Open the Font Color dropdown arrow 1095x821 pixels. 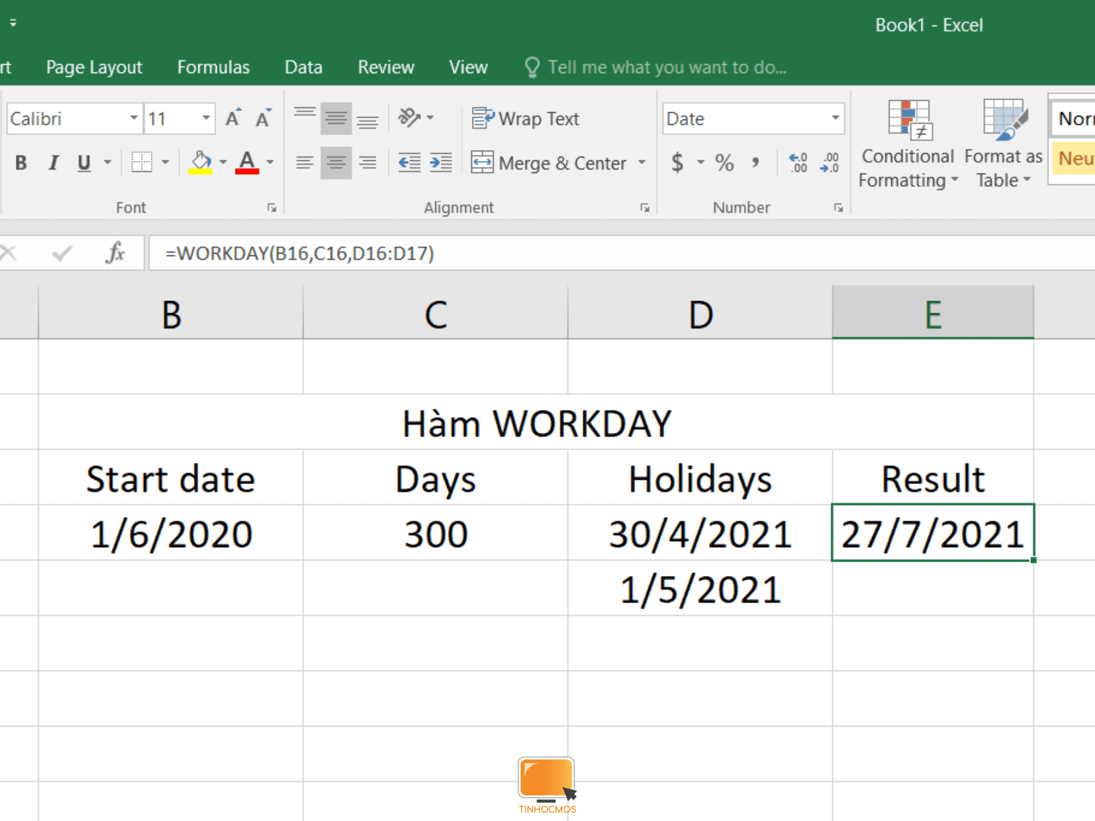[270, 163]
